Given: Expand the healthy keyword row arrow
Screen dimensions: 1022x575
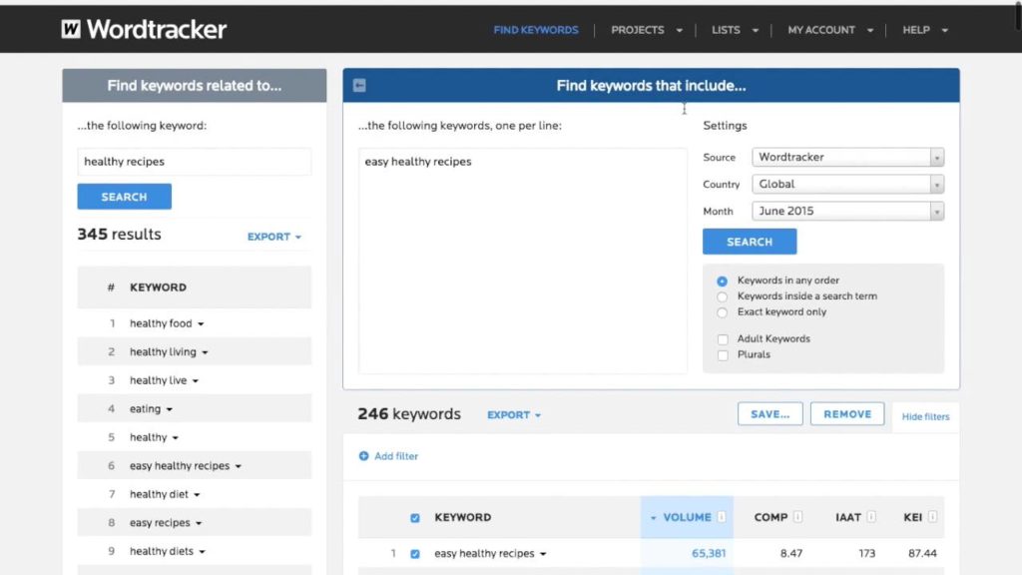Looking at the screenshot, I should point(176,438).
